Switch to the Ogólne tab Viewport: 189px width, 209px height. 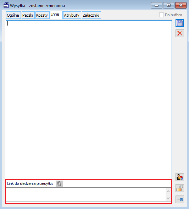pos(13,15)
